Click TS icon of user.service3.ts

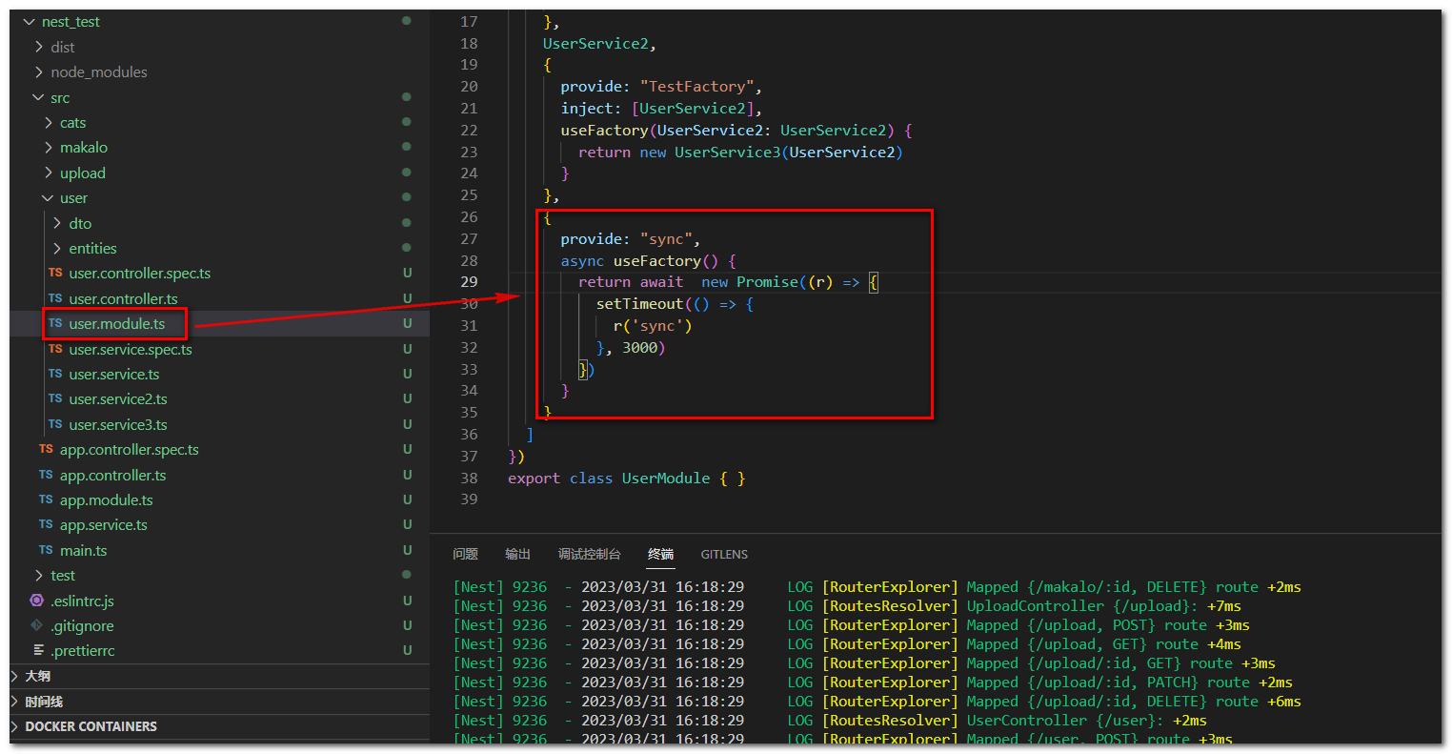pos(55,424)
